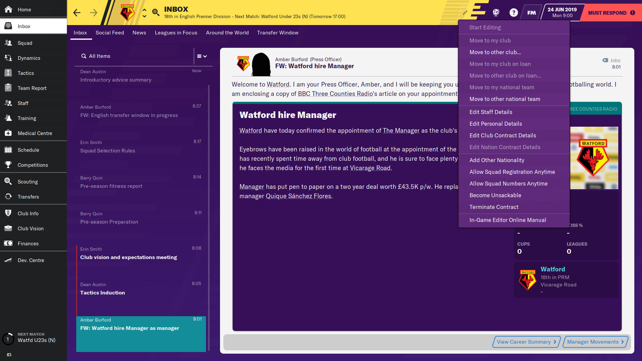Open the Finances section
642x361 pixels.
(28, 243)
